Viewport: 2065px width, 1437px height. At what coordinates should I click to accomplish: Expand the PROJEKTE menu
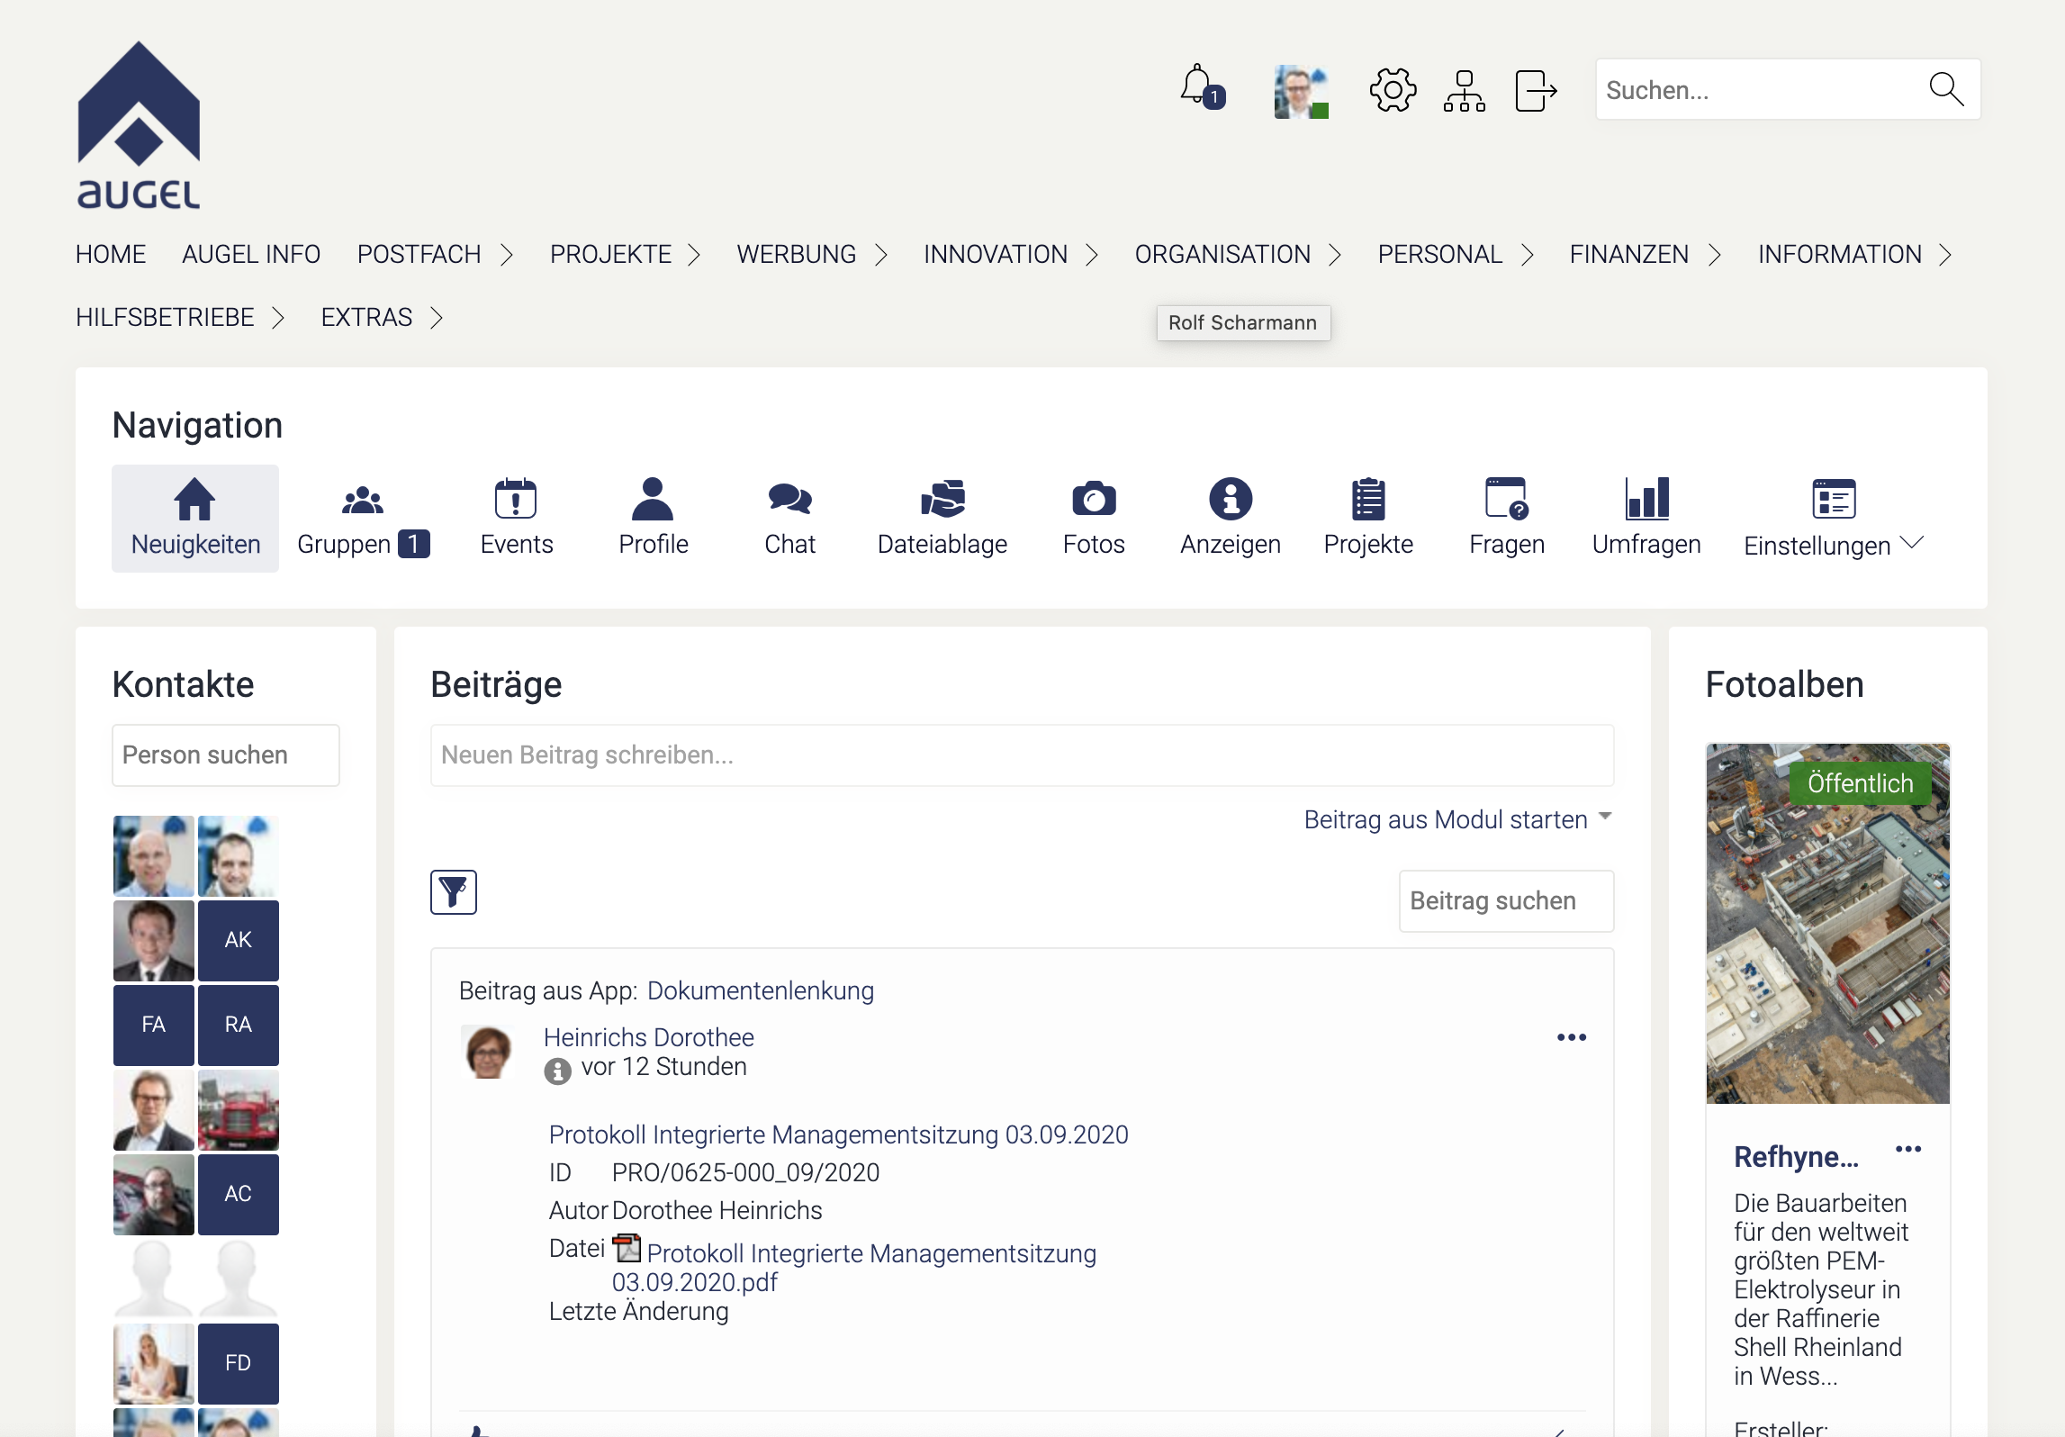pos(625,255)
